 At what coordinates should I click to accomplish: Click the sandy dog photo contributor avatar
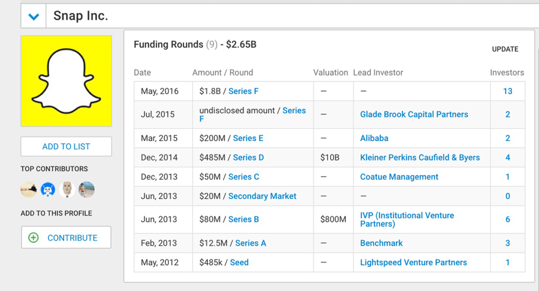(x=29, y=190)
